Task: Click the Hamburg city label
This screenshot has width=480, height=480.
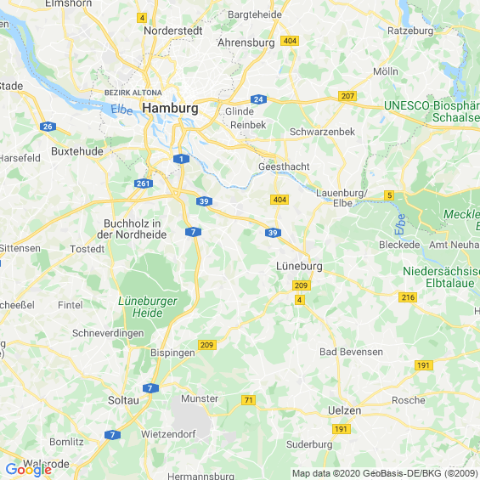Action: (x=170, y=109)
